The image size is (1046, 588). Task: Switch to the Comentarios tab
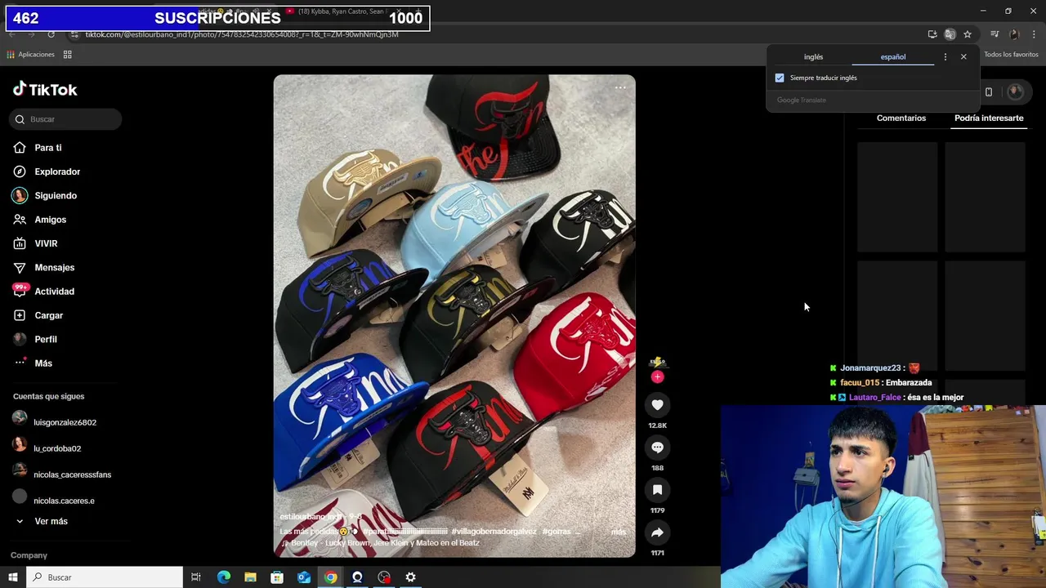[901, 118]
